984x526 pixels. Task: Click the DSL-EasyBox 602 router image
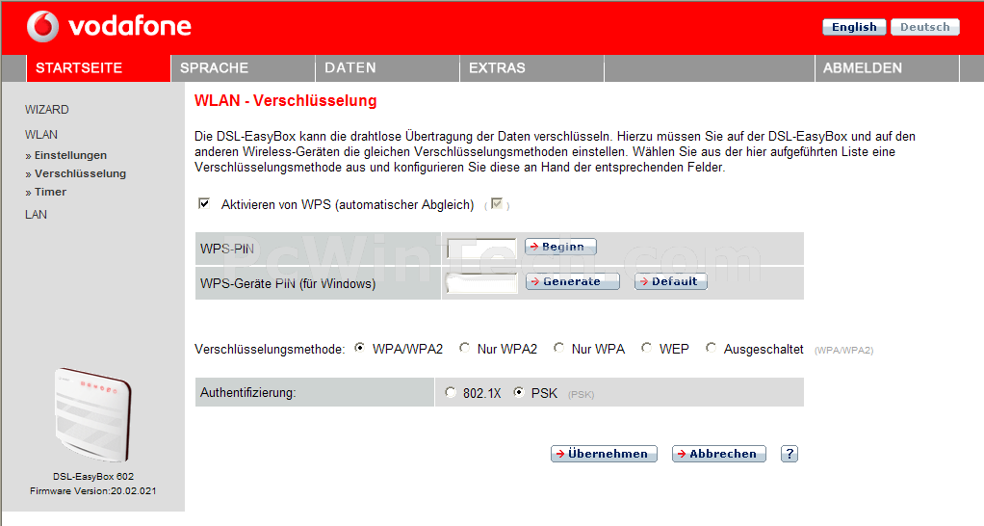tap(92, 414)
